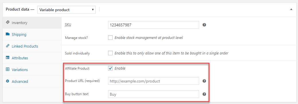Click the Attributes list icon

(8, 58)
